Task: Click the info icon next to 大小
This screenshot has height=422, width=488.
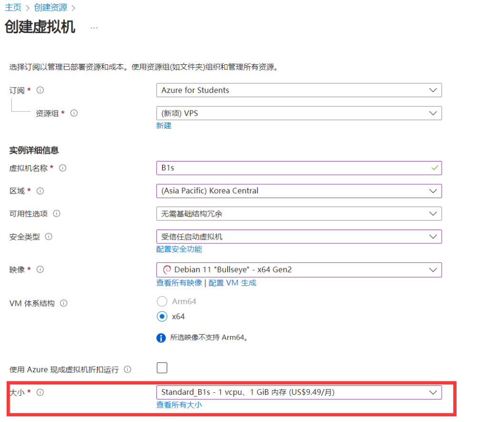Action: pyautogui.click(x=39, y=392)
